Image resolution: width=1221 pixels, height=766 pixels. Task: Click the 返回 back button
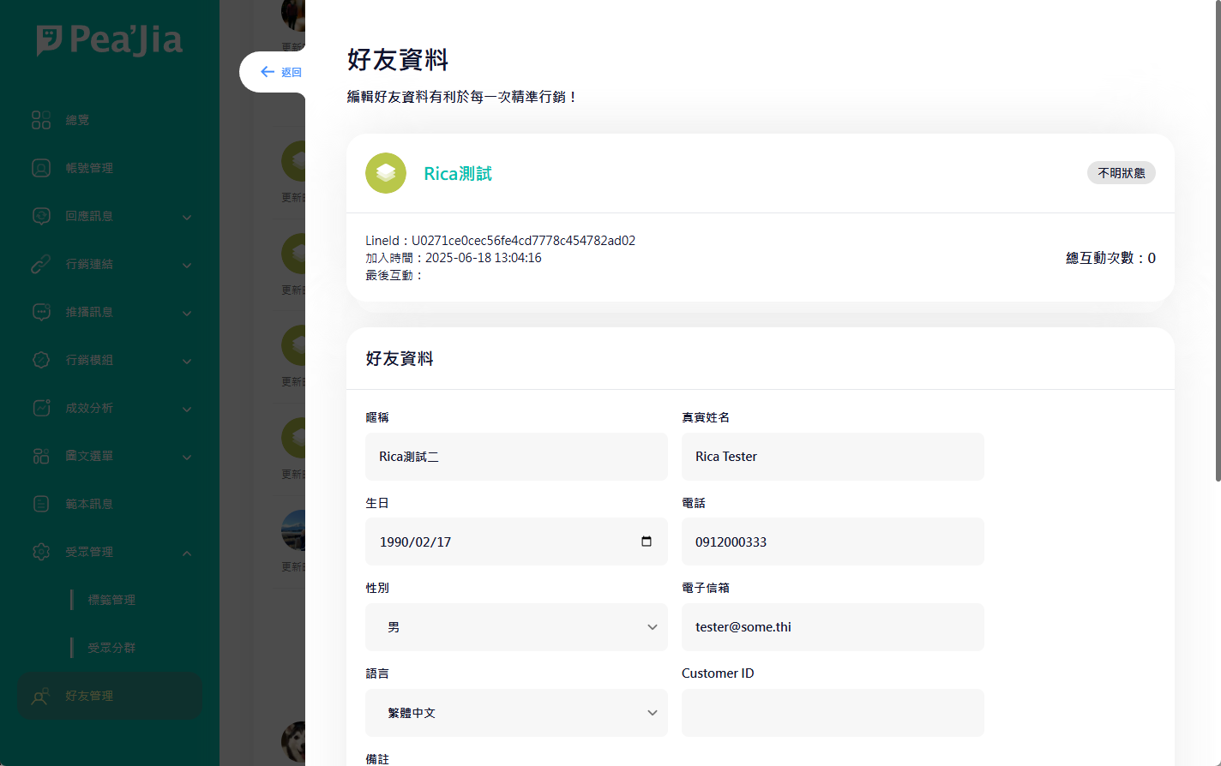[281, 72]
